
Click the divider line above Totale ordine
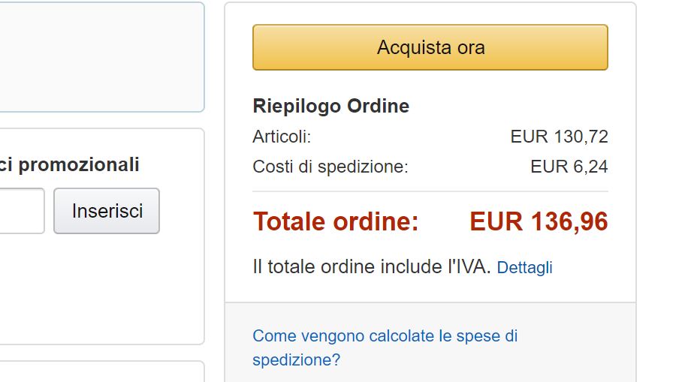tap(430, 192)
